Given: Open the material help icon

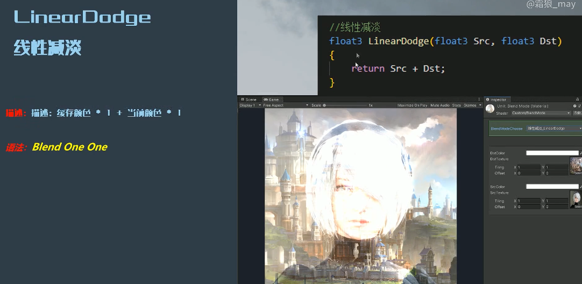Looking at the screenshot, I should point(574,106).
